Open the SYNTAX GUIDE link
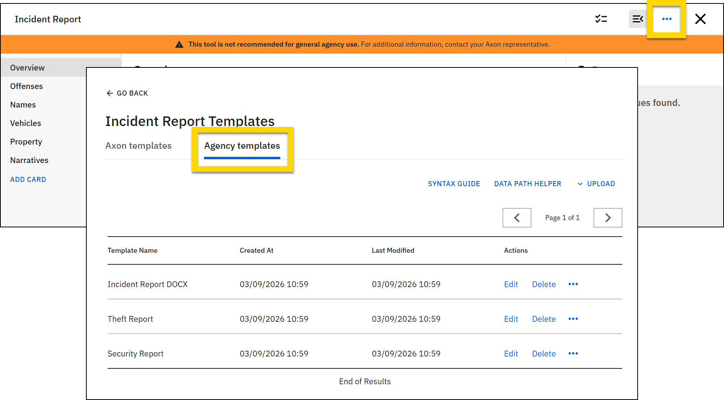The height and width of the screenshot is (400, 724). pos(454,184)
